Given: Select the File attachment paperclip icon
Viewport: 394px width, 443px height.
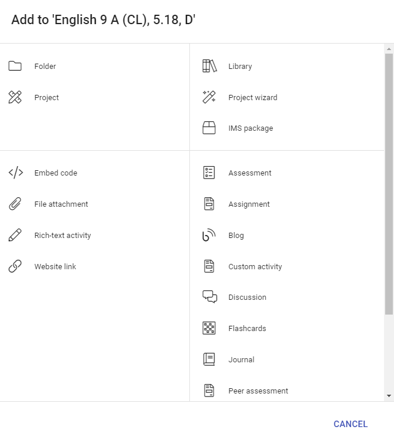Looking at the screenshot, I should coord(15,204).
